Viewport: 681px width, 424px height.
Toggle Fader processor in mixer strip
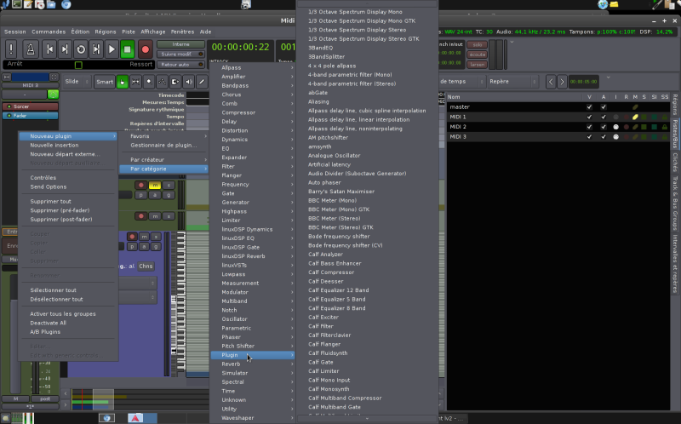[x=31, y=116]
